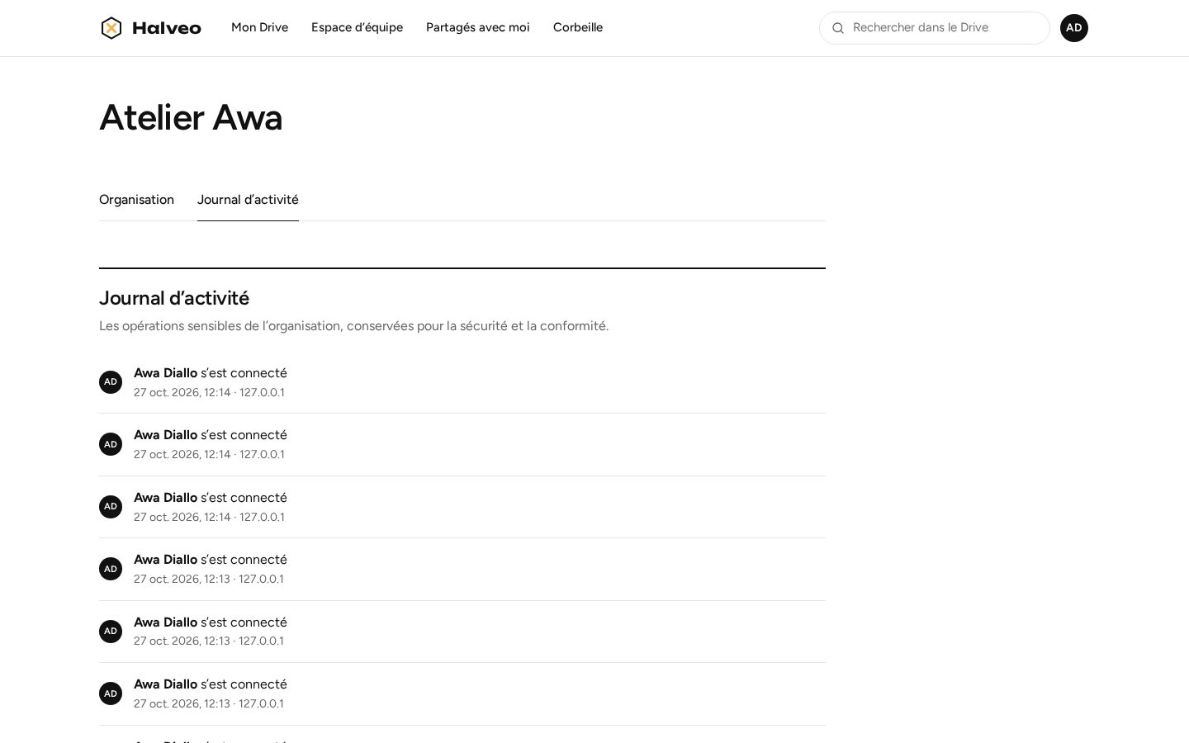Image resolution: width=1189 pixels, height=743 pixels.
Task: Open Mon Drive in the top navigation
Action: [x=259, y=27]
